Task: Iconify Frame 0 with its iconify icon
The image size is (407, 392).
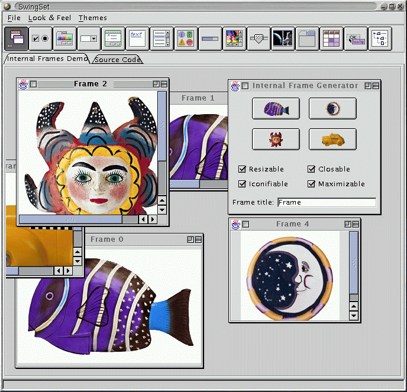Action: pos(198,239)
